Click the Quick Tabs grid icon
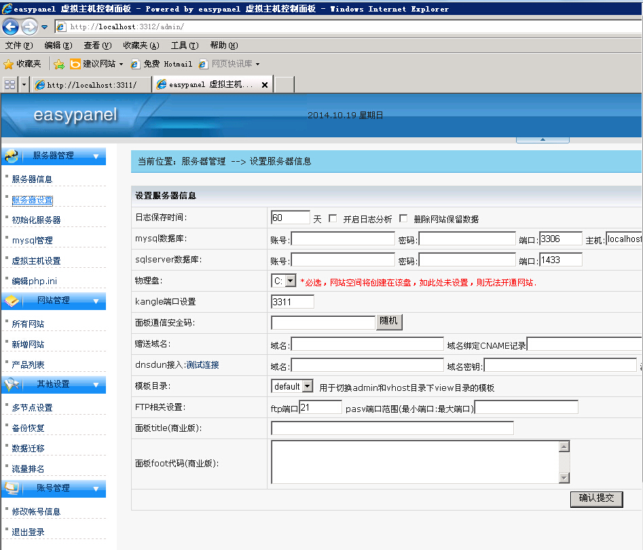 [x=10, y=85]
